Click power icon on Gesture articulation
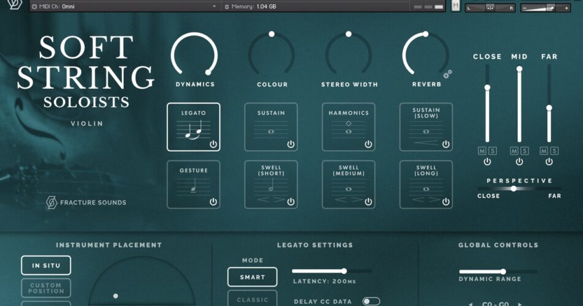Viewport: 583px width, 306px height. (213, 201)
